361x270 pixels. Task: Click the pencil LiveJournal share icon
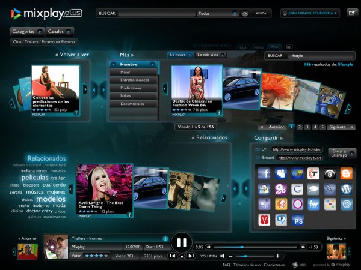330,189
